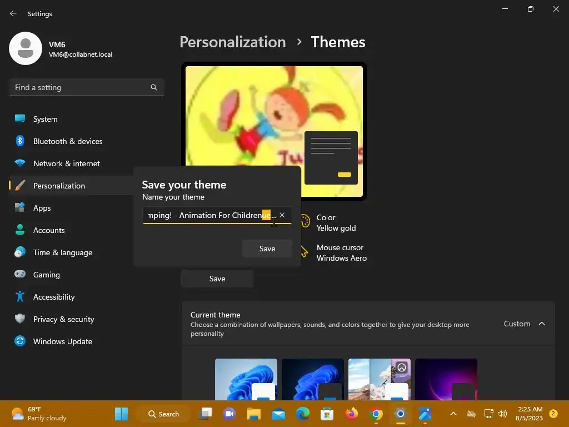Show hidden icons in the system tray
569x427 pixels.
[453, 414]
